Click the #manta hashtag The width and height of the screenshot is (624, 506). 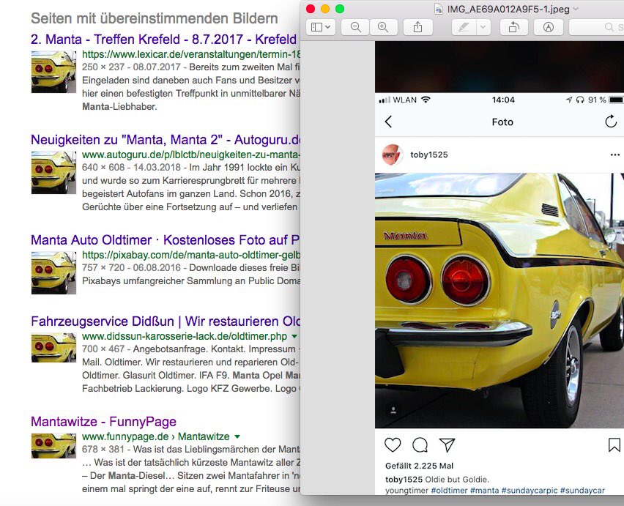click(x=484, y=491)
